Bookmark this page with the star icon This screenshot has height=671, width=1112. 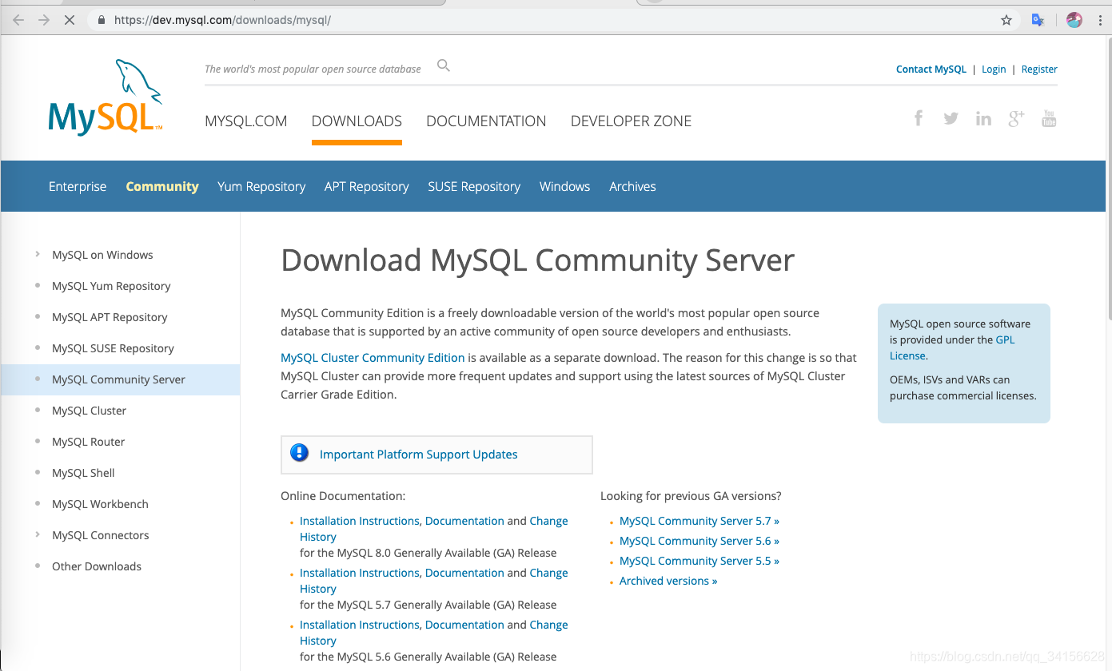1006,20
